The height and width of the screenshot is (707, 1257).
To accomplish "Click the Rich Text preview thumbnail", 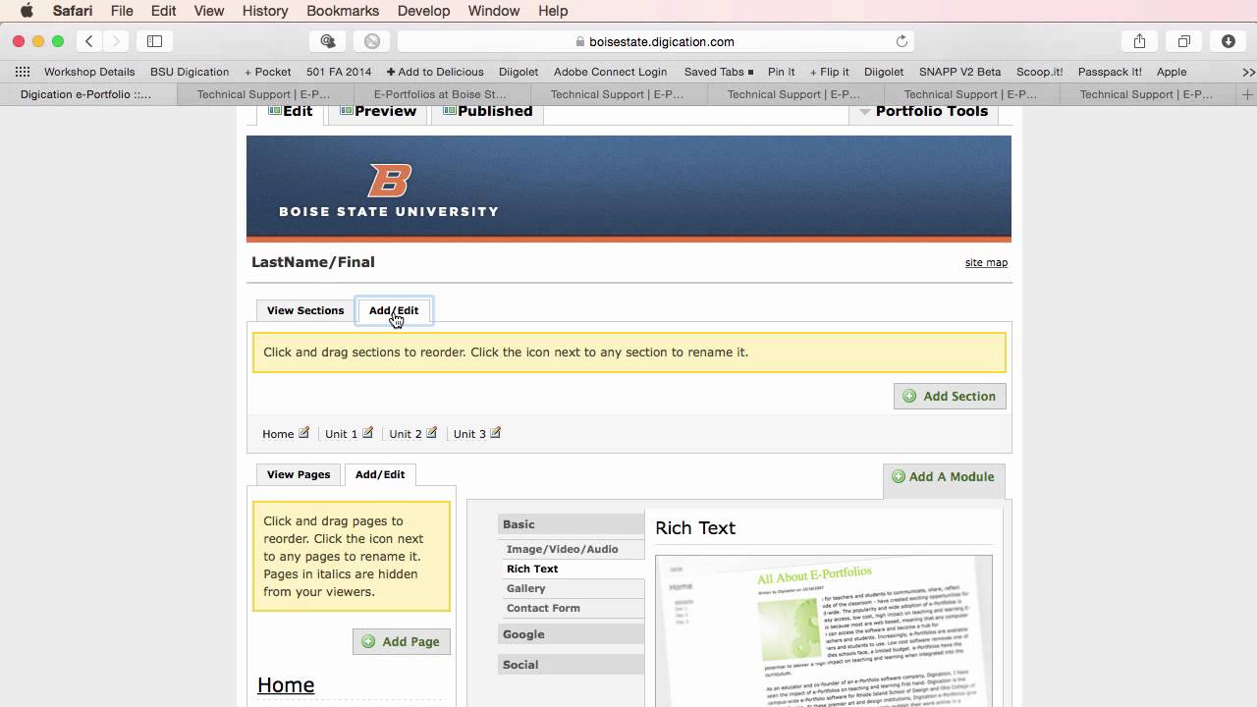I will point(823,630).
